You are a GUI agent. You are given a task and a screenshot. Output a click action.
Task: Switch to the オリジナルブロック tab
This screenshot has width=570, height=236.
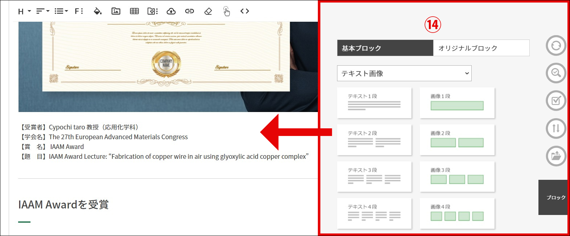tap(481, 48)
